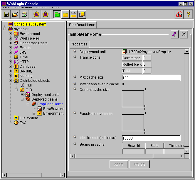Collapse the myserver tree node
The width and height of the screenshot is (195, 180).
click(x=5, y=29)
